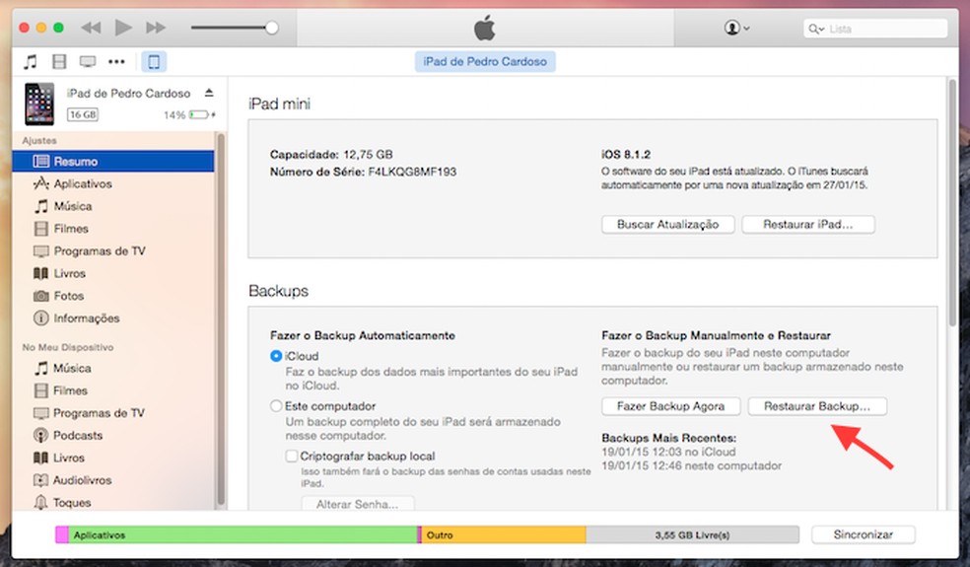Click the 16 GB capacity badge
This screenshot has height=567, width=970.
click(x=83, y=114)
